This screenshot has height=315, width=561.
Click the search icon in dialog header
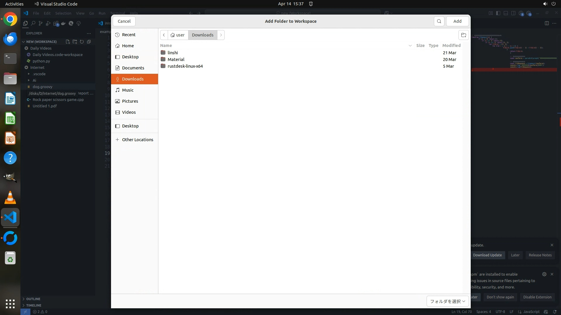[439, 21]
